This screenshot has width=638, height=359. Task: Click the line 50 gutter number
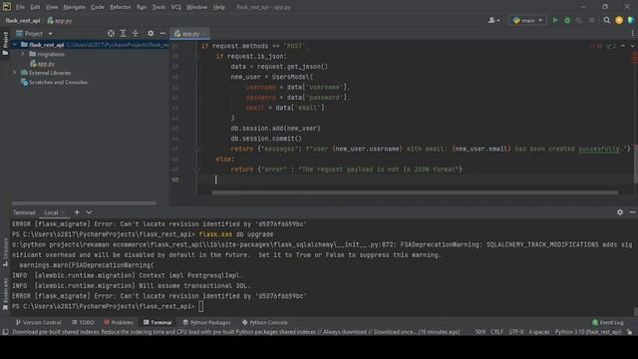click(175, 179)
